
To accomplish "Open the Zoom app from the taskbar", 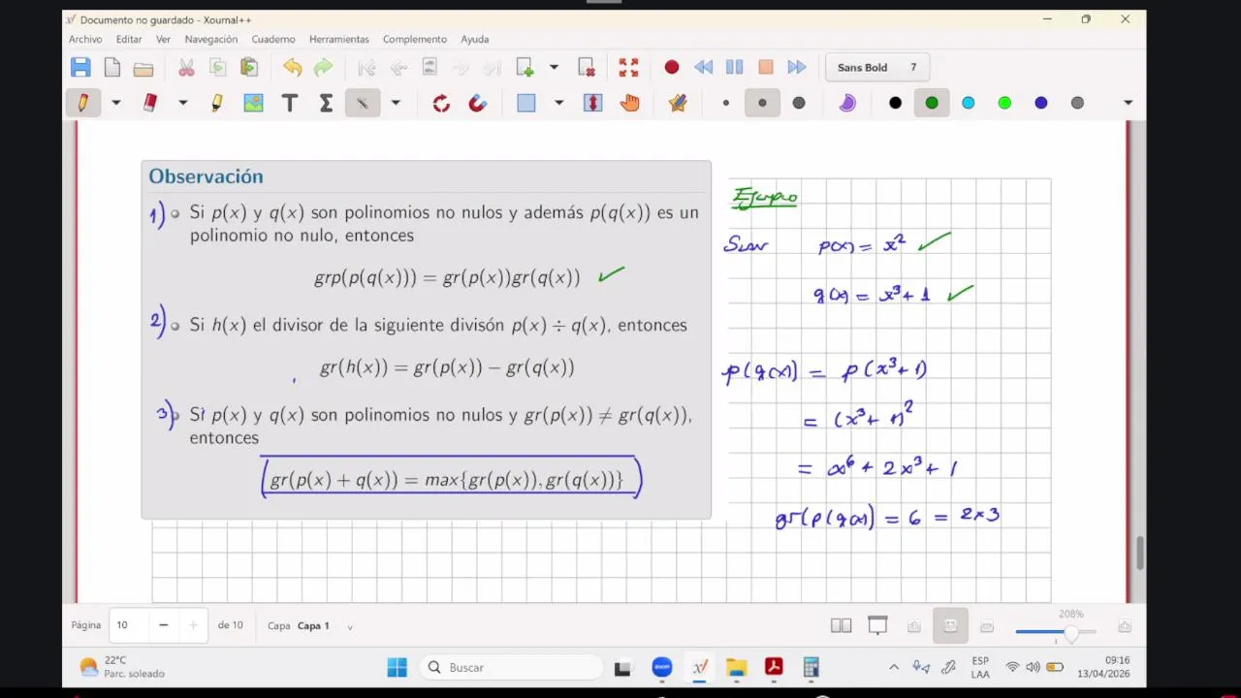I will (662, 667).
